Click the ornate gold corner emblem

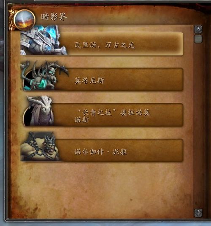[11, 20]
